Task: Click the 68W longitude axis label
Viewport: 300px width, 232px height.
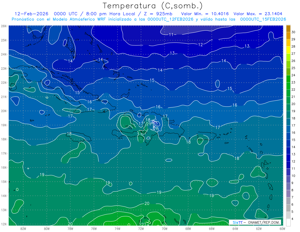Action: [x=188, y=228]
